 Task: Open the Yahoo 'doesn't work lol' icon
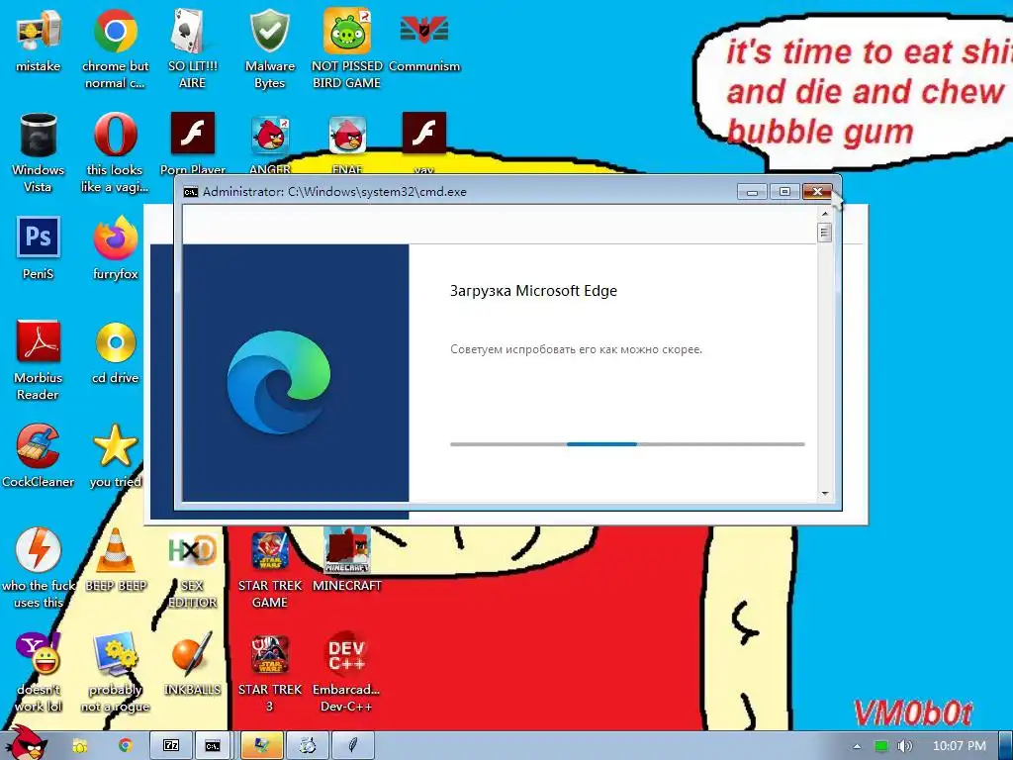pos(39,672)
